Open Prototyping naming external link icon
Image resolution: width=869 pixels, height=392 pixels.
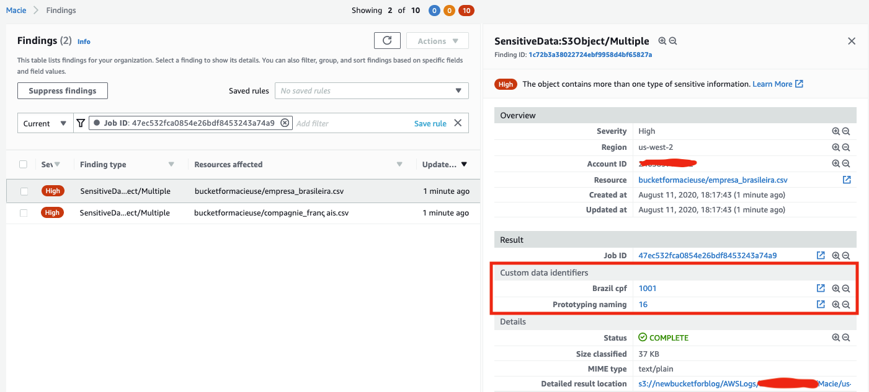821,304
